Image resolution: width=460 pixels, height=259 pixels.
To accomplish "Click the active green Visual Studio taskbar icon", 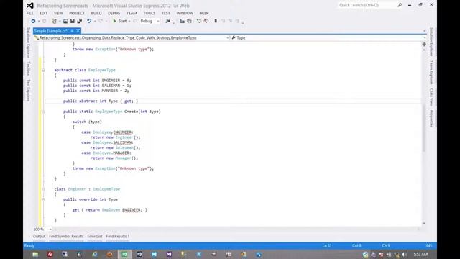I will 124,254.
